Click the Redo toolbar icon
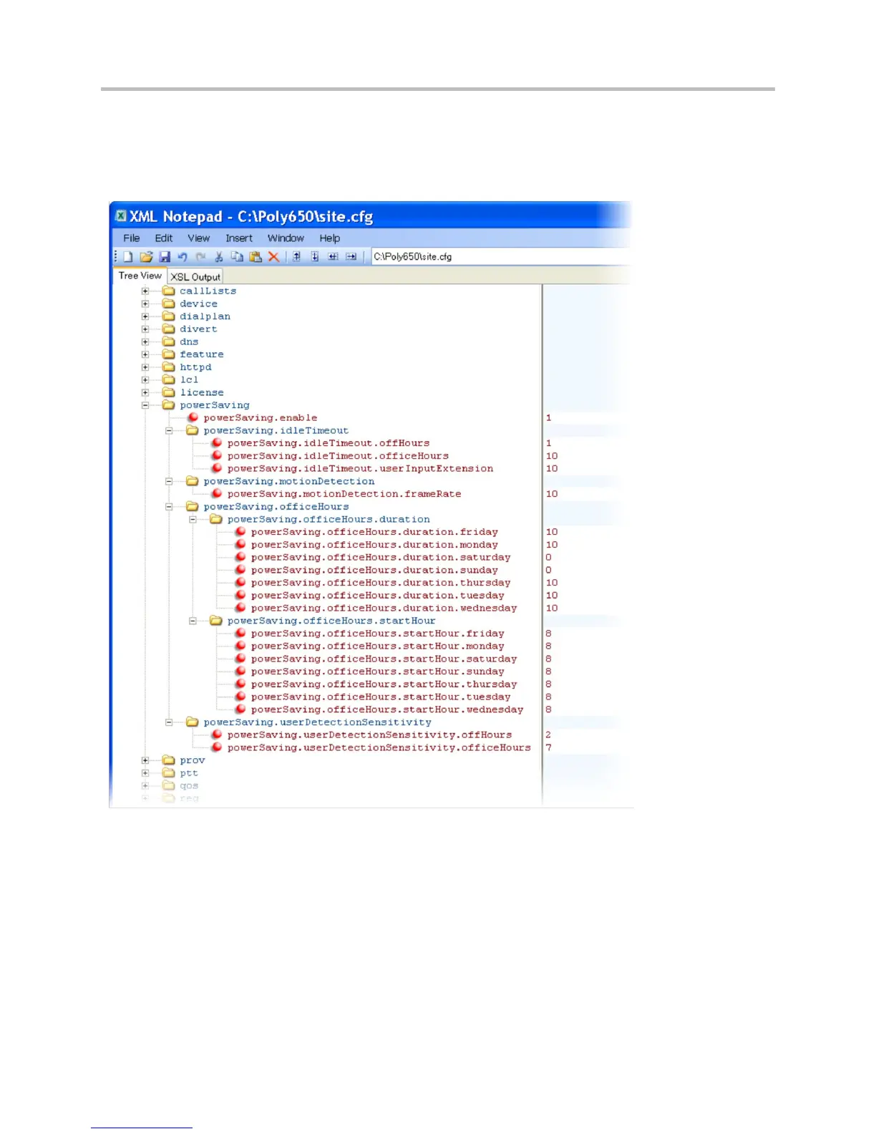The height and width of the screenshot is (1134, 876). (200, 256)
